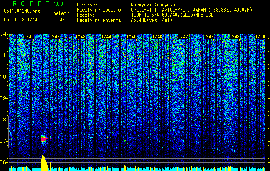Image resolution: width=270 pixels, height=171 pixels.
Task: Click the 'meteor' label
Action: click(61, 13)
